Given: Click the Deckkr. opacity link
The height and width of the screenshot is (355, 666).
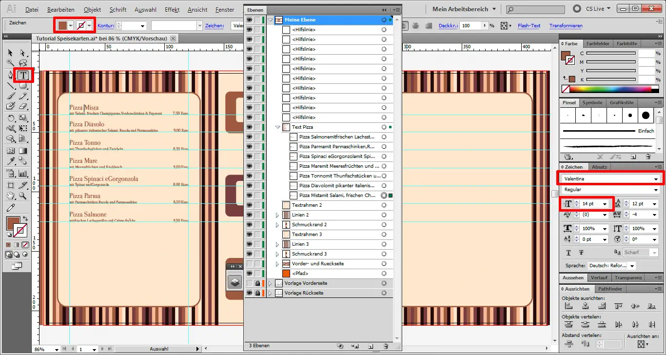Looking at the screenshot, I should (x=448, y=25).
